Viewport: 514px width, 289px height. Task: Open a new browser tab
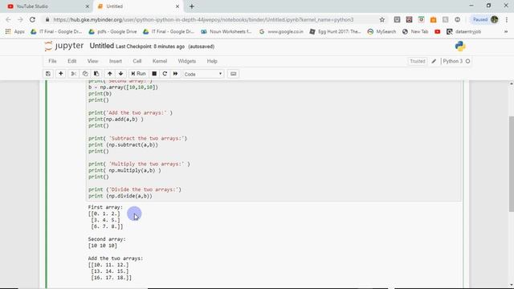tap(192, 6)
